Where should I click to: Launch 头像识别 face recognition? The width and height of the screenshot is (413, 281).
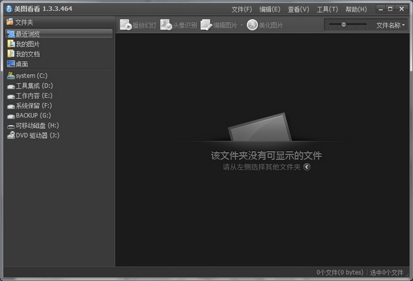pos(178,25)
